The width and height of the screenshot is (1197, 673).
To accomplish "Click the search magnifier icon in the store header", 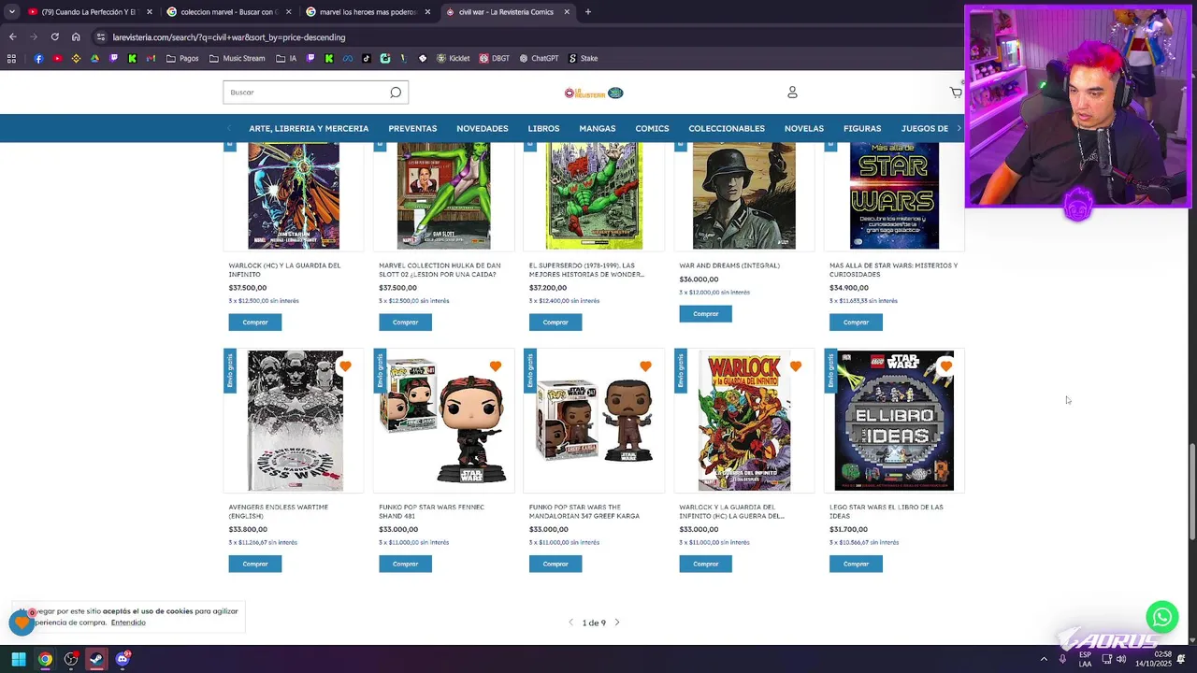I will pyautogui.click(x=396, y=92).
